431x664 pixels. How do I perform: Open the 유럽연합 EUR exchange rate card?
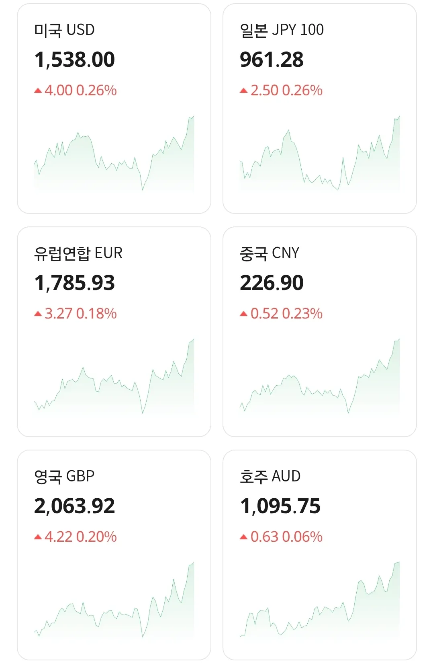pos(114,332)
